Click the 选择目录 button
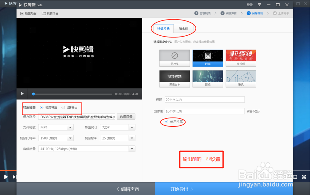This screenshot has height=195, width=310. 126,117
